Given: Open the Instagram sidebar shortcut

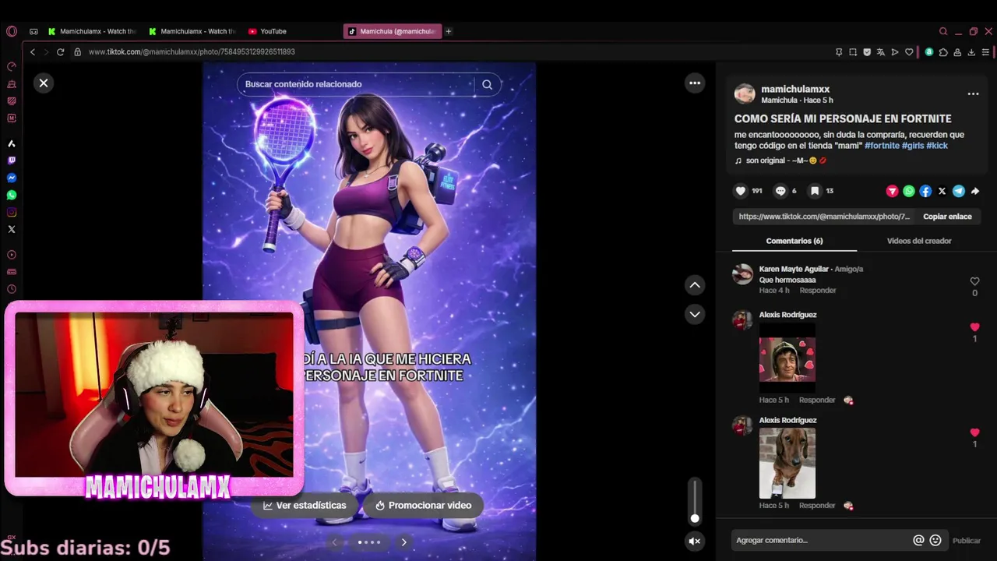Looking at the screenshot, I should tap(12, 212).
